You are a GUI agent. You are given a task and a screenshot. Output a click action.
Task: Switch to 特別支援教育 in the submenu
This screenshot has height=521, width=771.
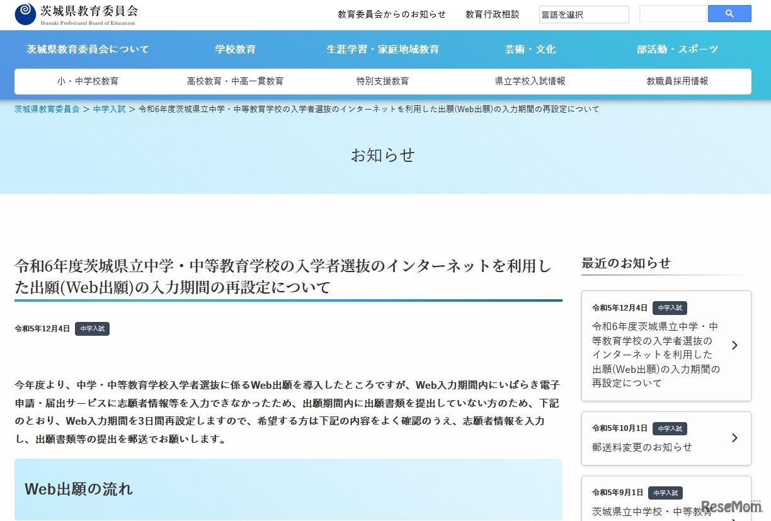click(382, 81)
